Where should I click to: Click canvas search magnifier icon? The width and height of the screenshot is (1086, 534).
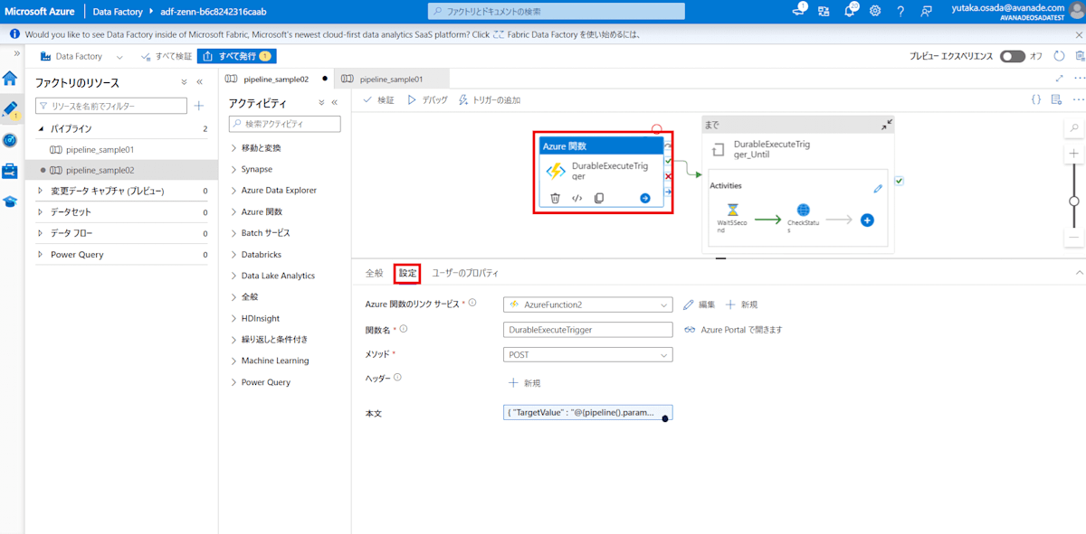(x=1074, y=127)
